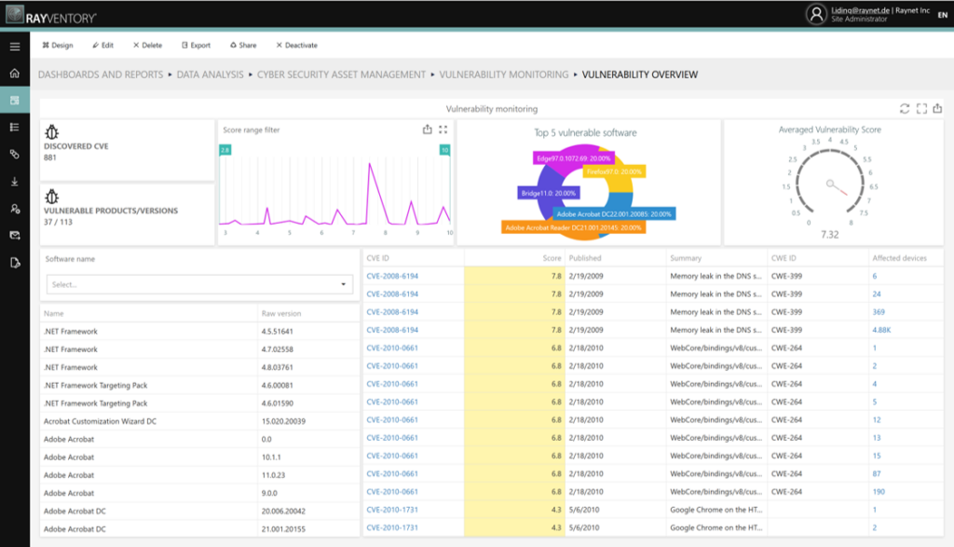Open the mail sidebar icon
This screenshot has height=547, width=954.
(x=15, y=236)
